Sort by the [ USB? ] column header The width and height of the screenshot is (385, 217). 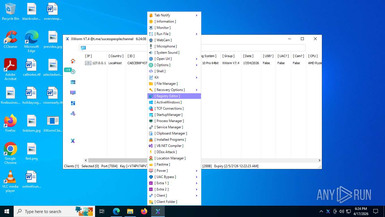pos(268,56)
